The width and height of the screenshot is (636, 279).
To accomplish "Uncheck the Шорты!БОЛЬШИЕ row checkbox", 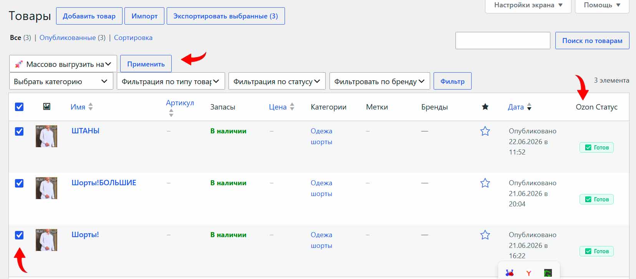I will 19,183.
